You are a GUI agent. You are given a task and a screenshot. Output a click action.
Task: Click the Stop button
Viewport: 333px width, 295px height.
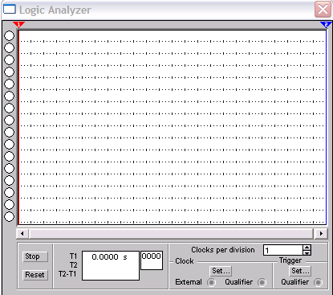35,256
